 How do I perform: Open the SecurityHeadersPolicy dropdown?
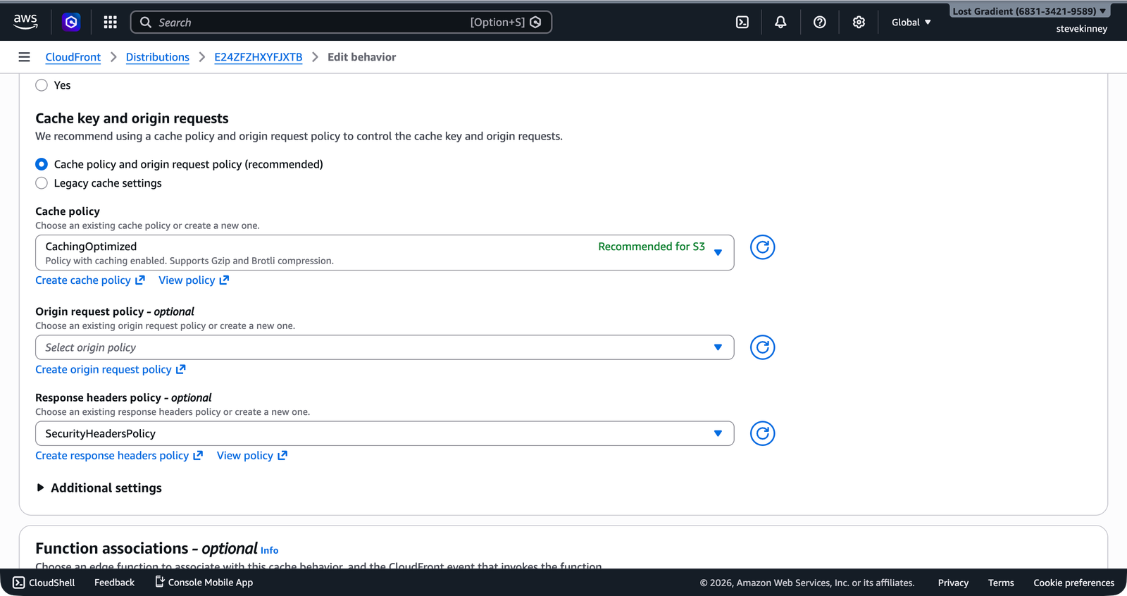click(x=385, y=433)
